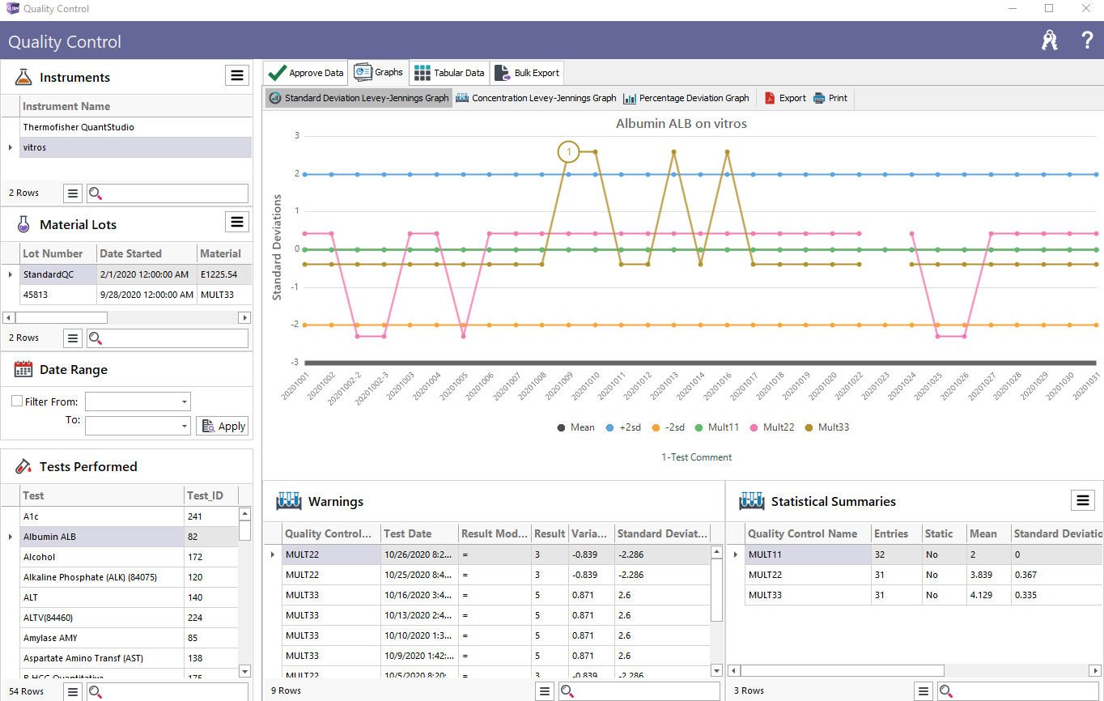This screenshot has width=1104, height=701.
Task: Open the Instruments panel hamburger menu
Action: click(237, 75)
